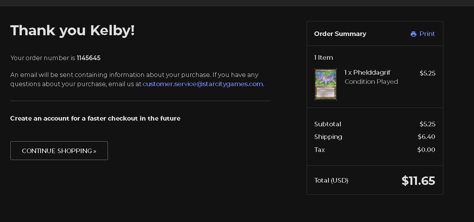This screenshot has height=222, width=474.
Task: Click the $0.00 tax amount
Action: (x=426, y=150)
